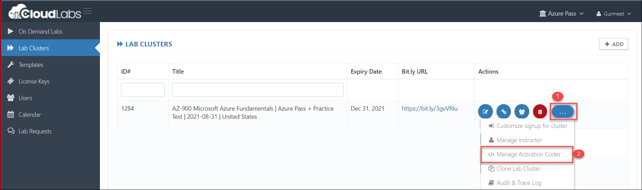This screenshot has height=190, width=642.
Task: Open the three-dots more actions button
Action: click(563, 112)
